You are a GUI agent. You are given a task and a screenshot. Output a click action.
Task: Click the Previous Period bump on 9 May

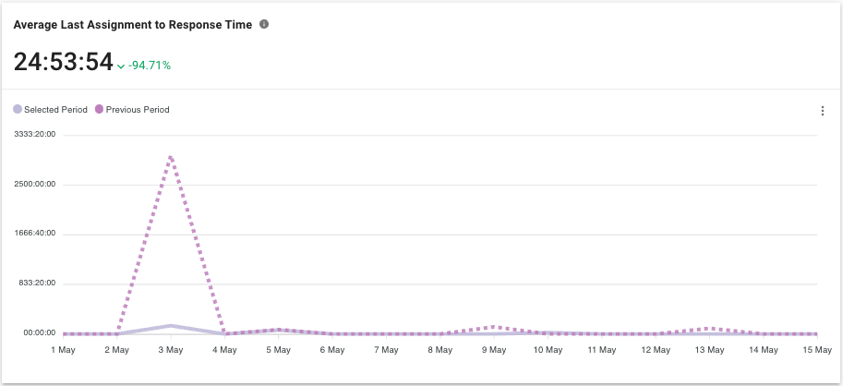[x=495, y=327]
